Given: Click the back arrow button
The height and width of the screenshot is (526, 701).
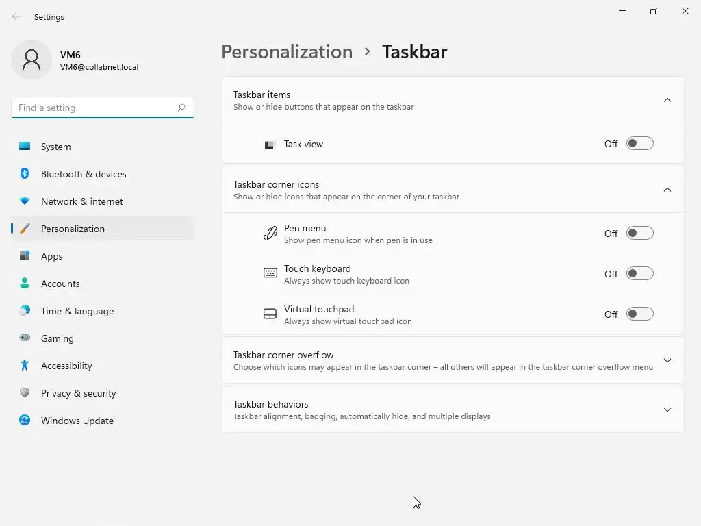Looking at the screenshot, I should coord(16,17).
